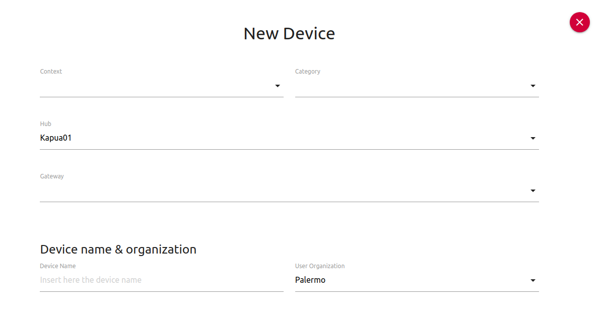This screenshot has height=309, width=604.
Task: Open the Category selection field
Action: pos(412,86)
